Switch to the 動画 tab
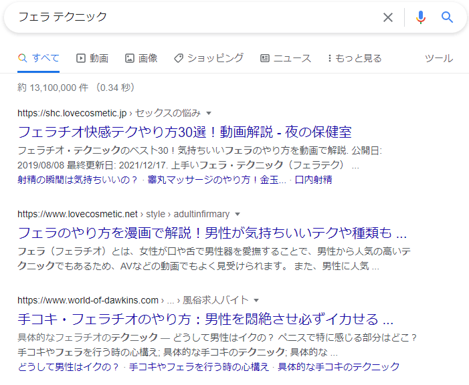 (x=92, y=58)
